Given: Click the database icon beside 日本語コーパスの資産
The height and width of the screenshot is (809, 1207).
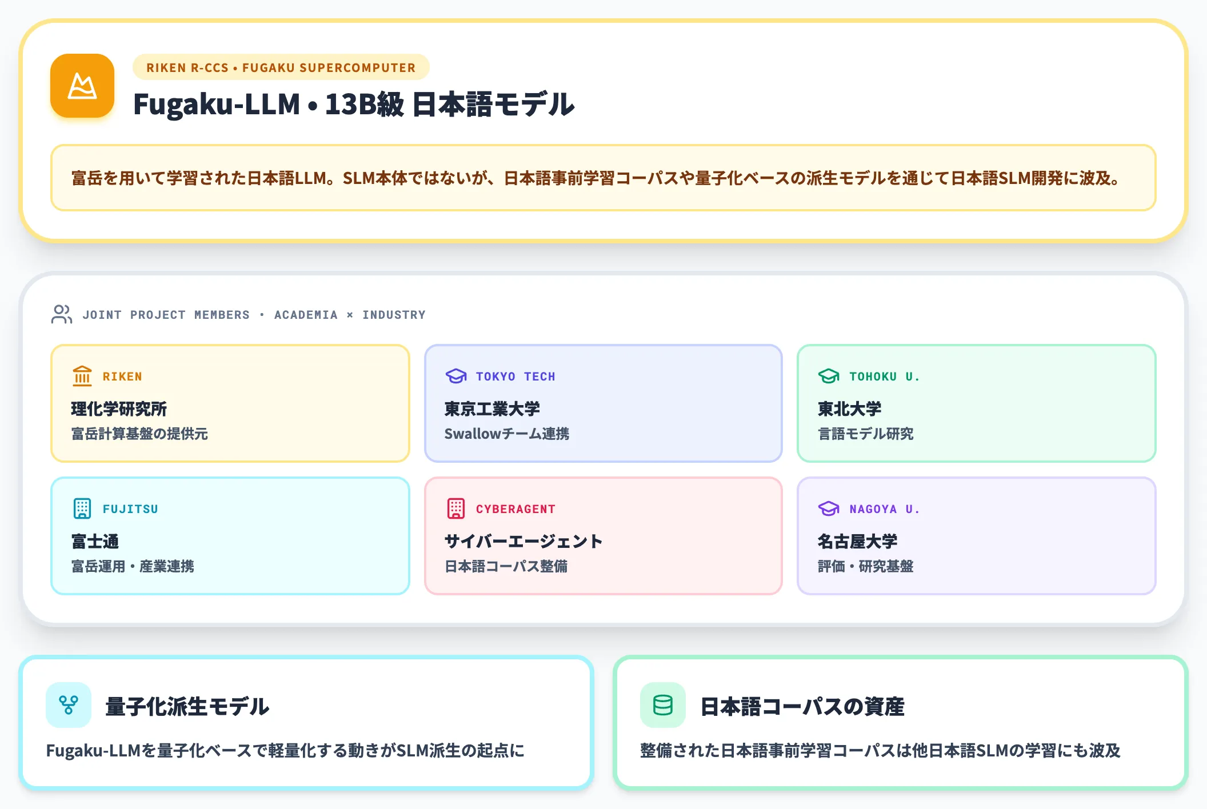Looking at the screenshot, I should pos(663,705).
